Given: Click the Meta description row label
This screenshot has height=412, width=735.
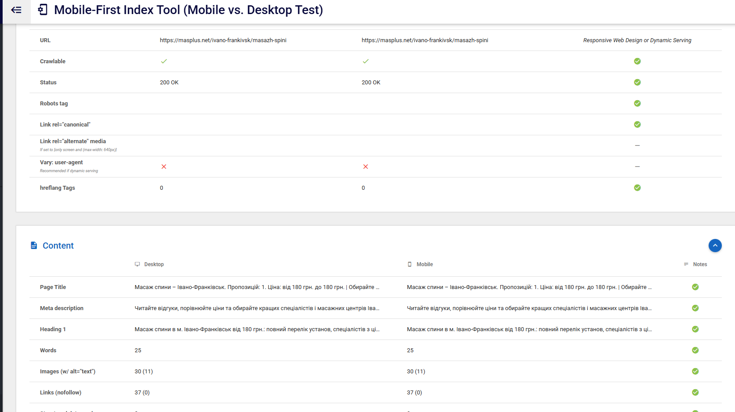Looking at the screenshot, I should tap(62, 308).
